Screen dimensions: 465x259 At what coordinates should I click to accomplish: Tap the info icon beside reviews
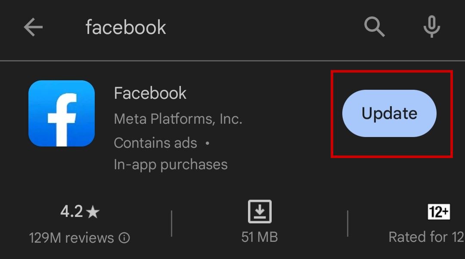pyautogui.click(x=124, y=238)
